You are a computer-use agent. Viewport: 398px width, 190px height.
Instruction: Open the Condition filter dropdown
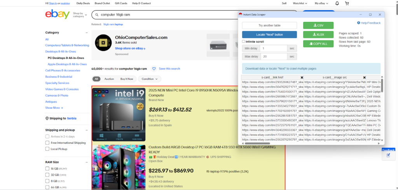pos(150,79)
